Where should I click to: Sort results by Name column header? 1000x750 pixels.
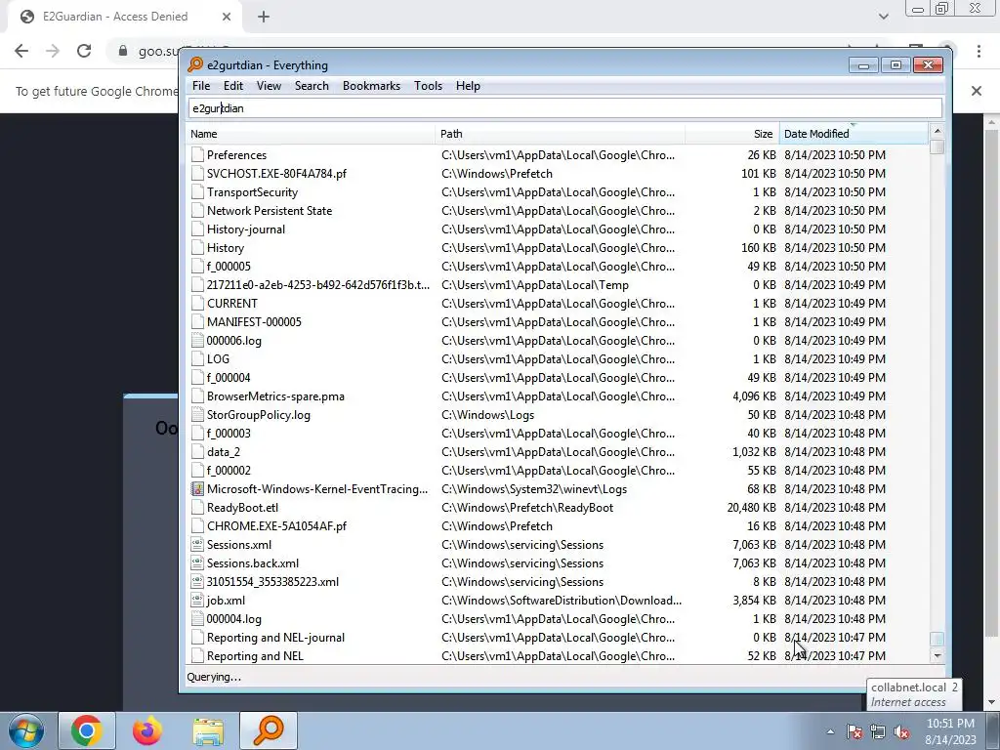(x=312, y=134)
